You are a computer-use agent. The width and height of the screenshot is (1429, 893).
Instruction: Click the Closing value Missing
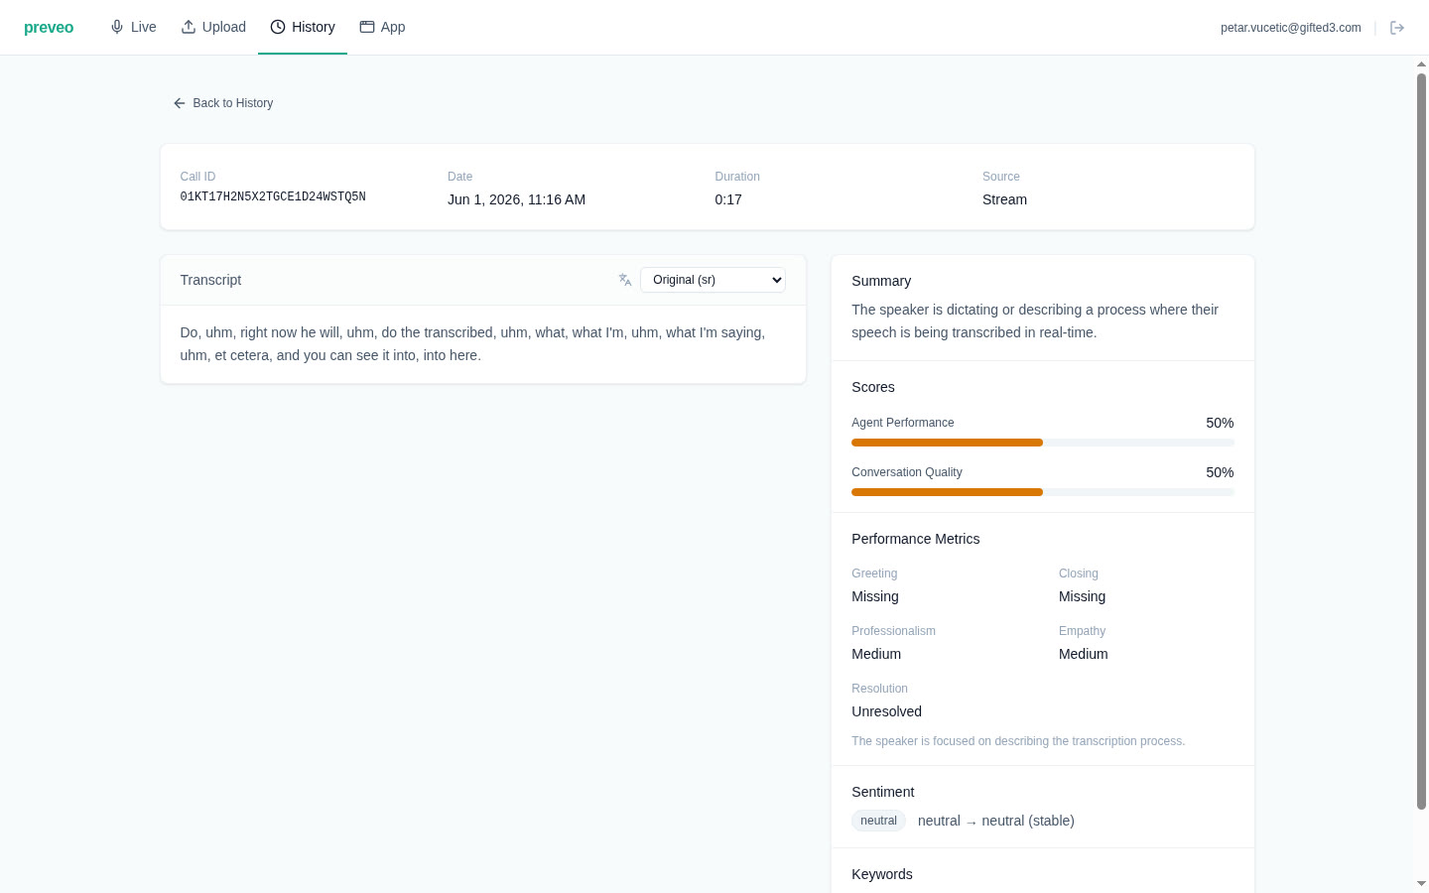(1082, 596)
